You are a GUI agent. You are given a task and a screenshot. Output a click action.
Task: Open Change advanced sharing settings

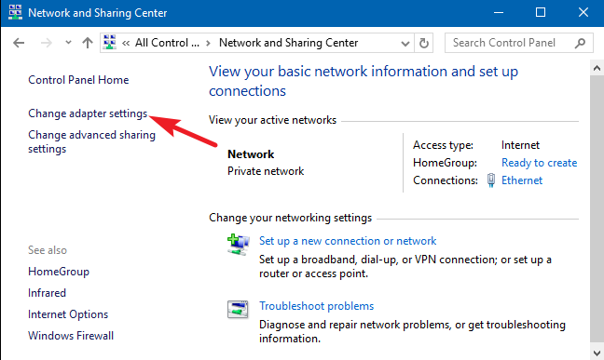coord(91,141)
